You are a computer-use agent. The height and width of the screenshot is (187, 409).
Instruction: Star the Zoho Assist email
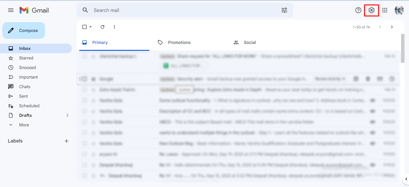point(93,90)
